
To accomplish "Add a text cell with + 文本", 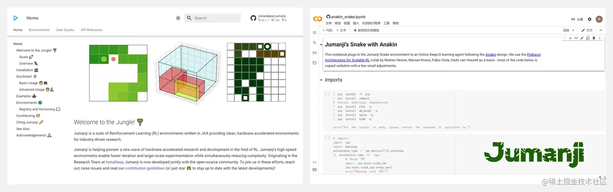I will (341, 30).
